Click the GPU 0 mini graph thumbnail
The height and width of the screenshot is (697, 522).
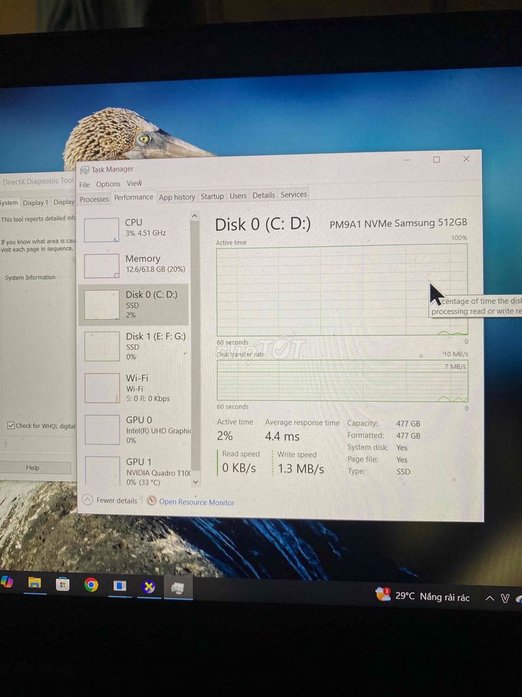pyautogui.click(x=102, y=429)
